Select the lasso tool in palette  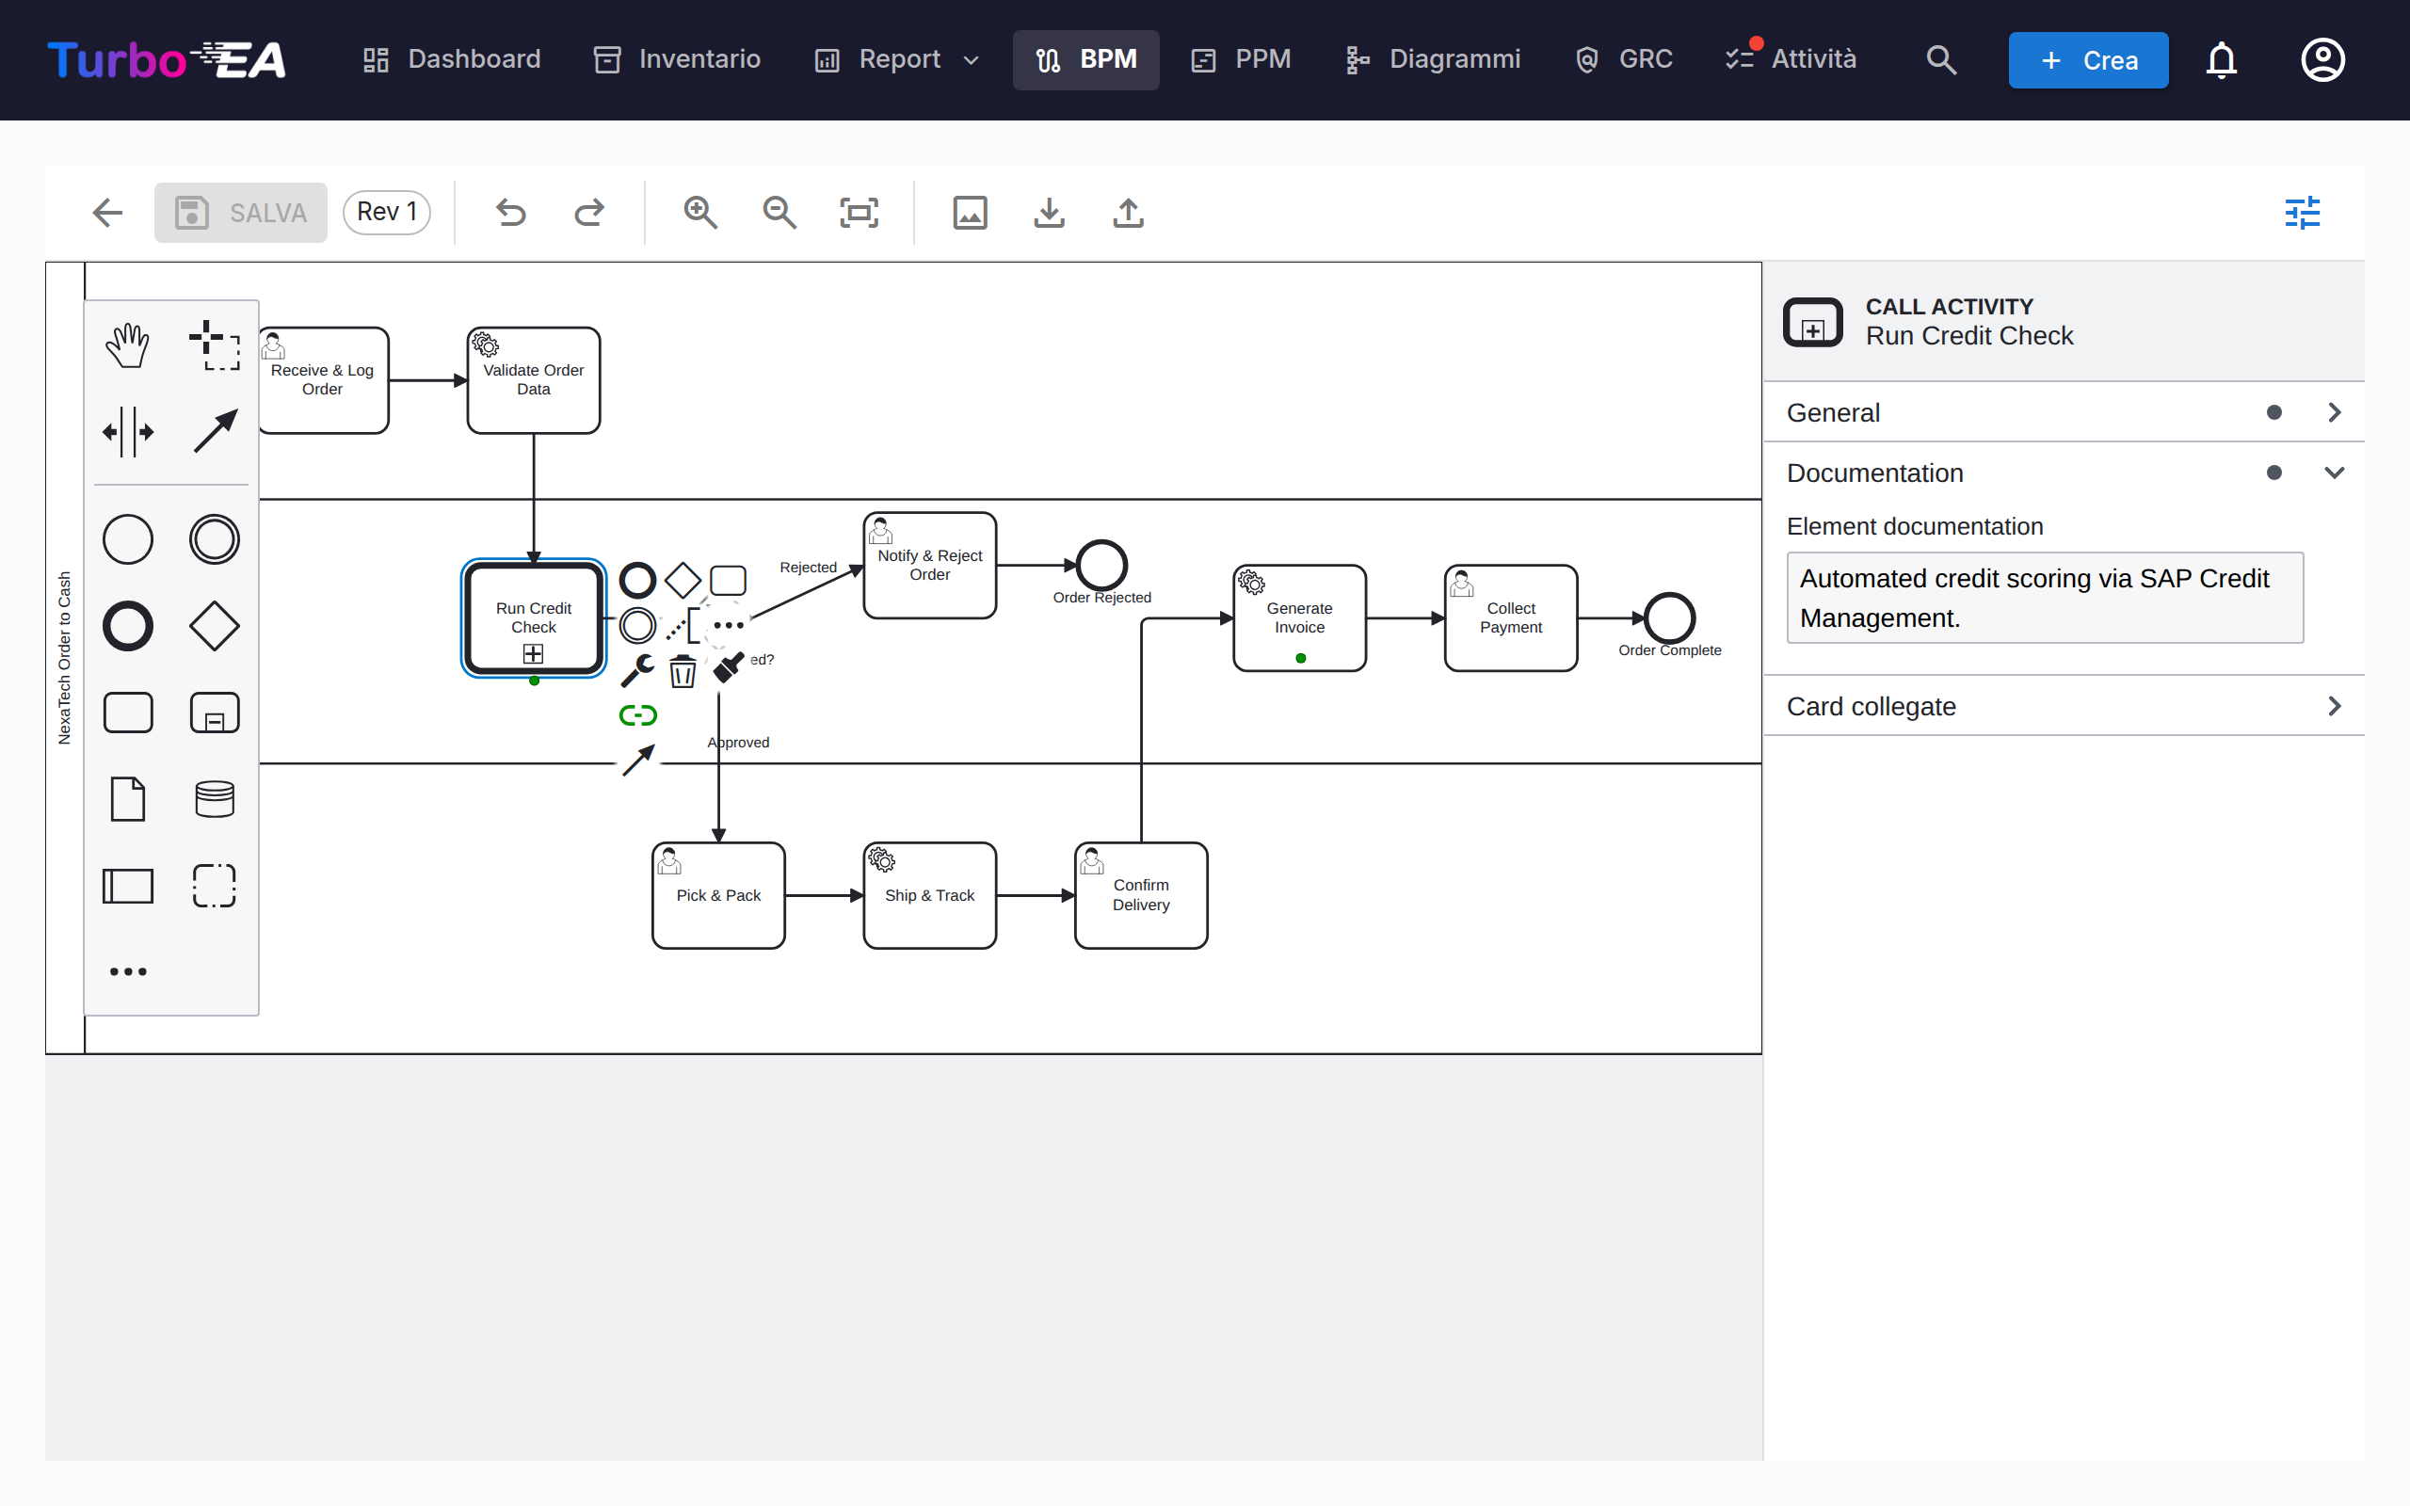coord(214,345)
